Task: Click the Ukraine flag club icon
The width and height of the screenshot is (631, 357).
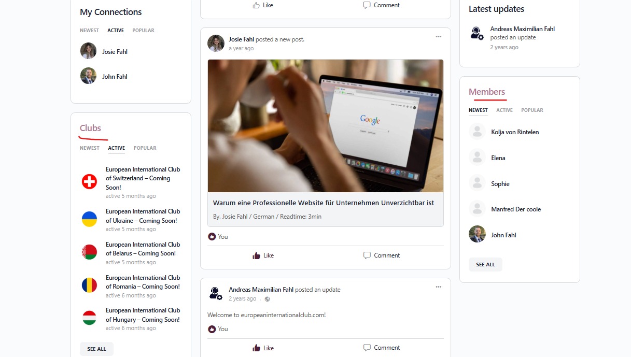Action: click(x=89, y=219)
